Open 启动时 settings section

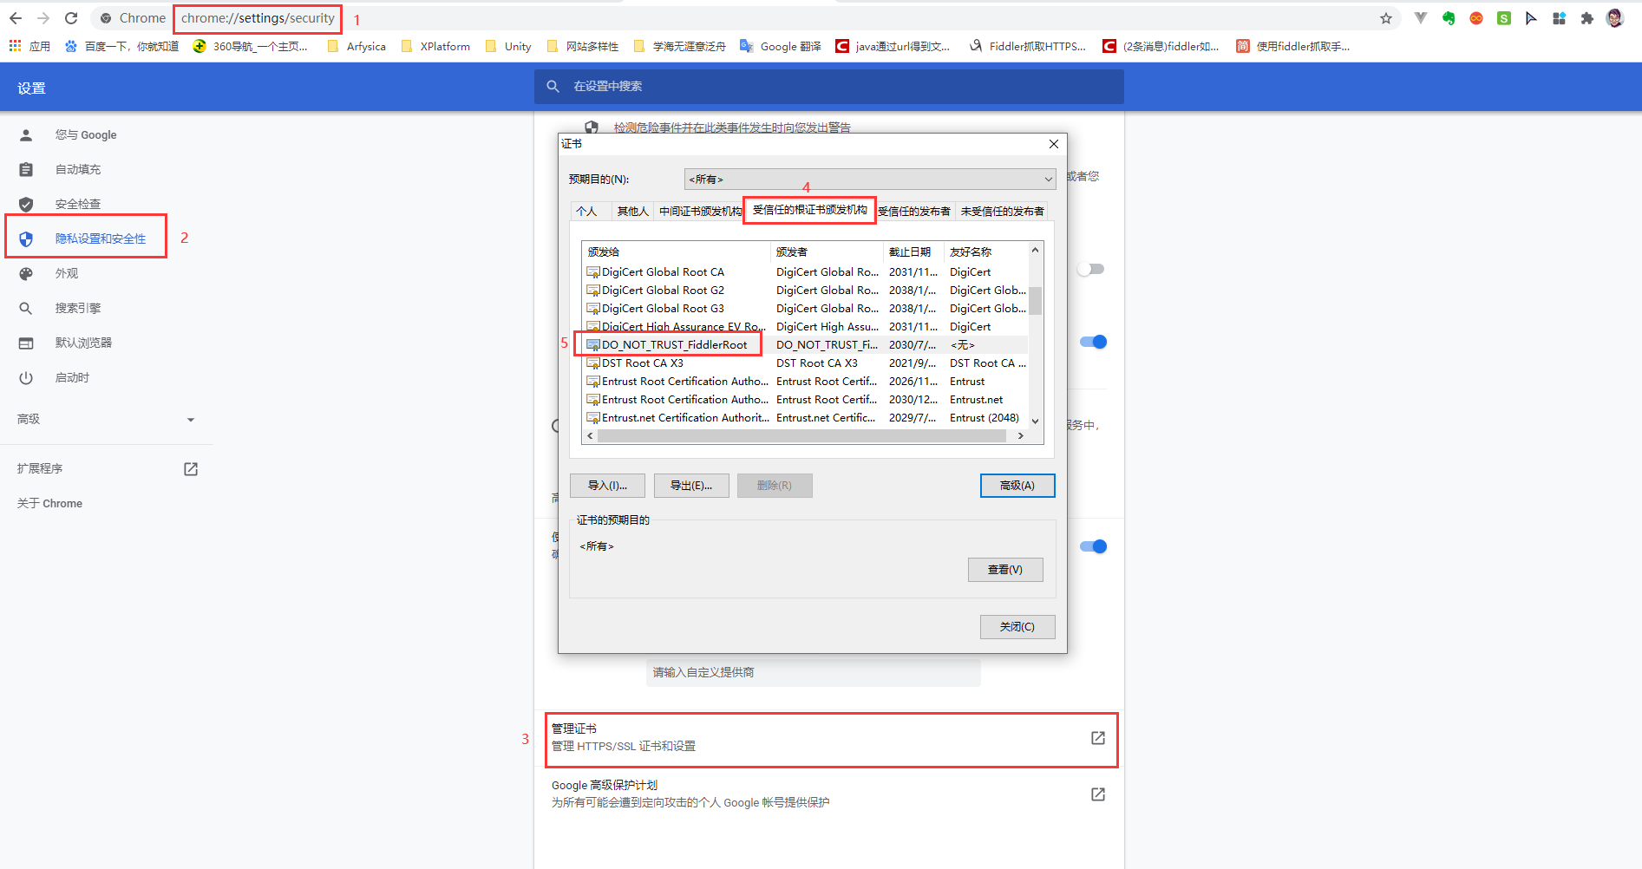72,377
